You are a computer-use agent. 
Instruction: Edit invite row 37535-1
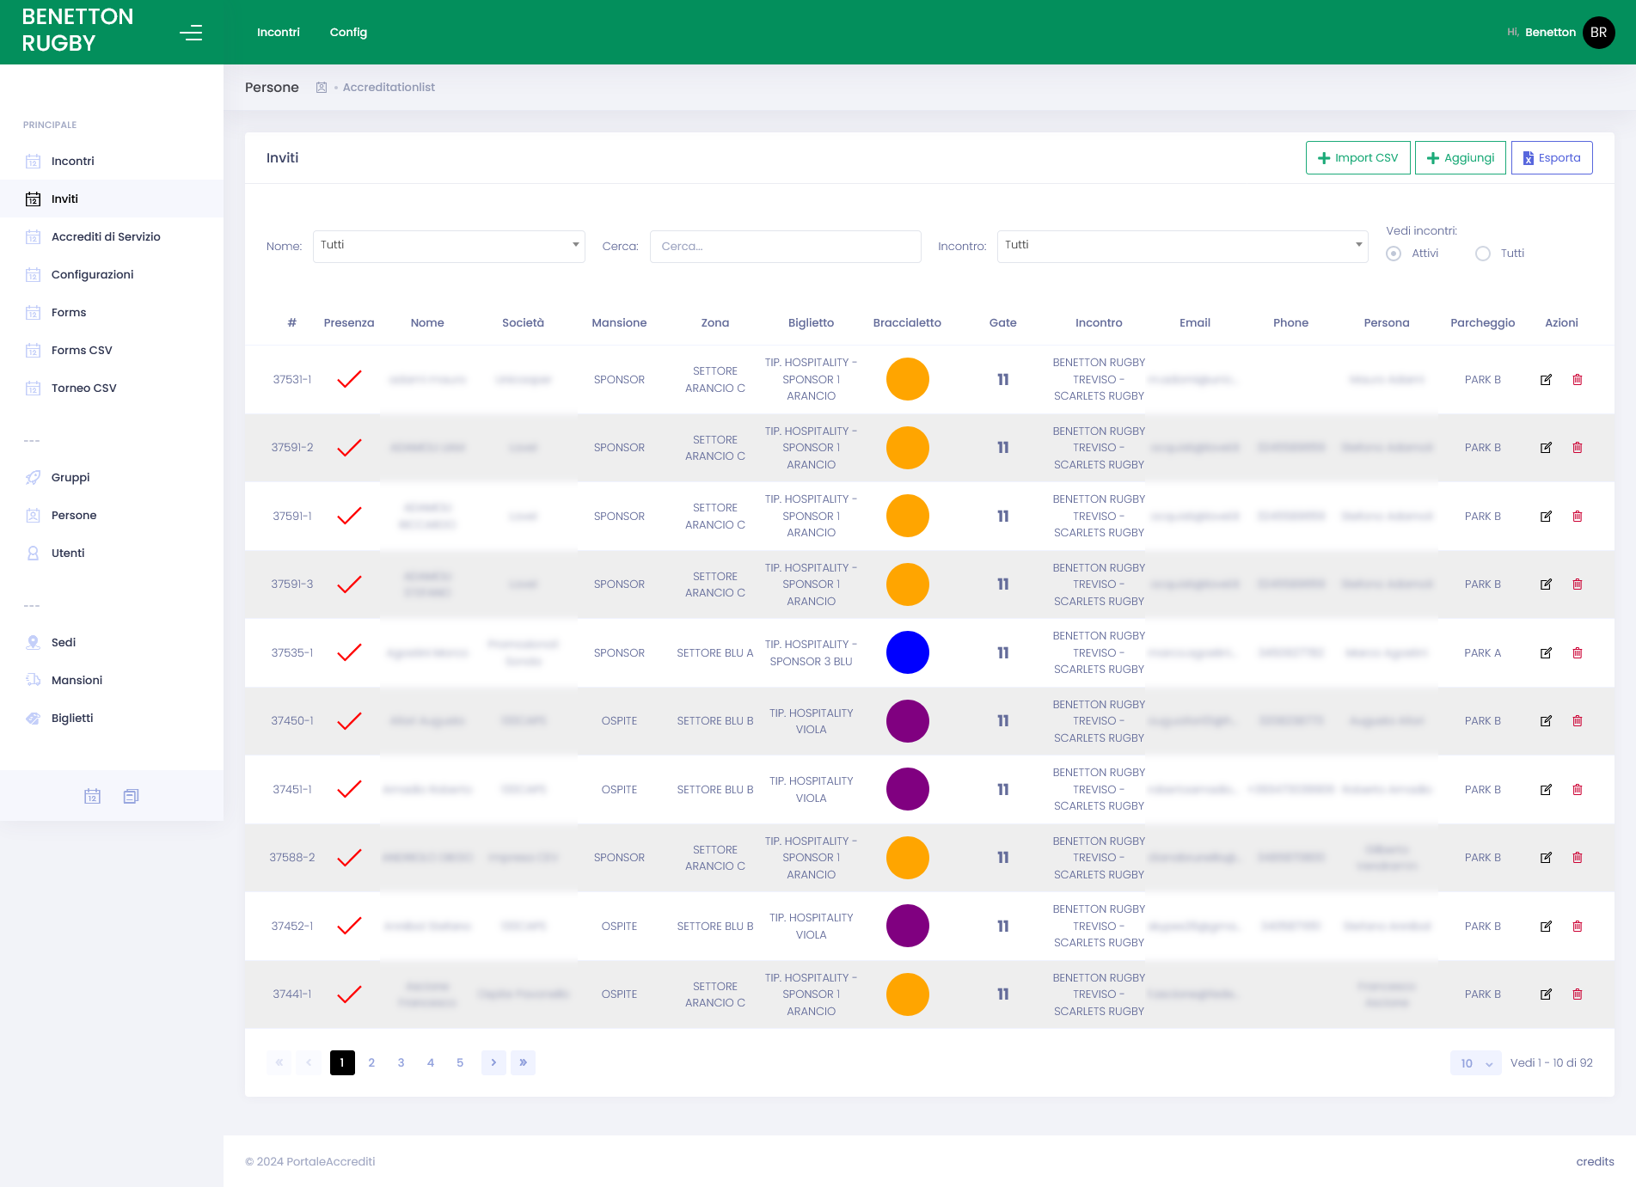pyautogui.click(x=1546, y=653)
